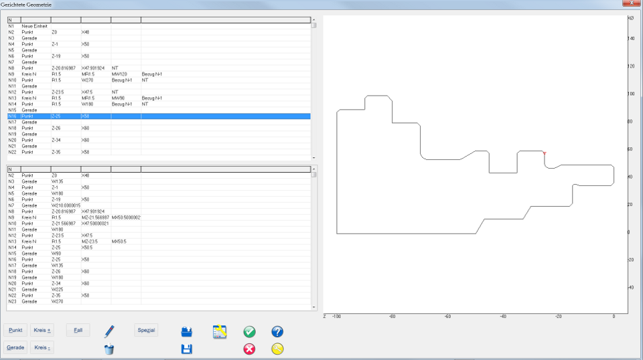Click the lower table's scroll up arrow

click(313, 169)
